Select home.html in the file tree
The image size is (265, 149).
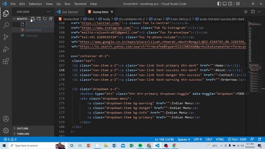click(33, 30)
